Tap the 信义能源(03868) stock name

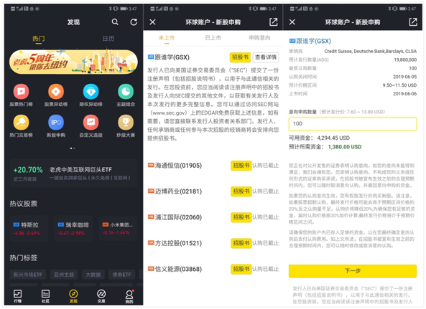coord(178,269)
